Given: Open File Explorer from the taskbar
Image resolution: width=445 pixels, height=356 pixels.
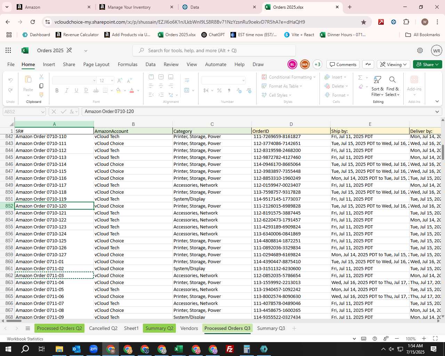Looking at the screenshot, I should click(x=59, y=349).
